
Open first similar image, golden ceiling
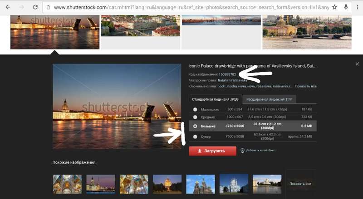(x=67, y=184)
